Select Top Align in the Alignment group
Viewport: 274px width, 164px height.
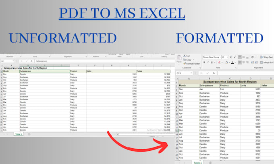pos(240,57)
